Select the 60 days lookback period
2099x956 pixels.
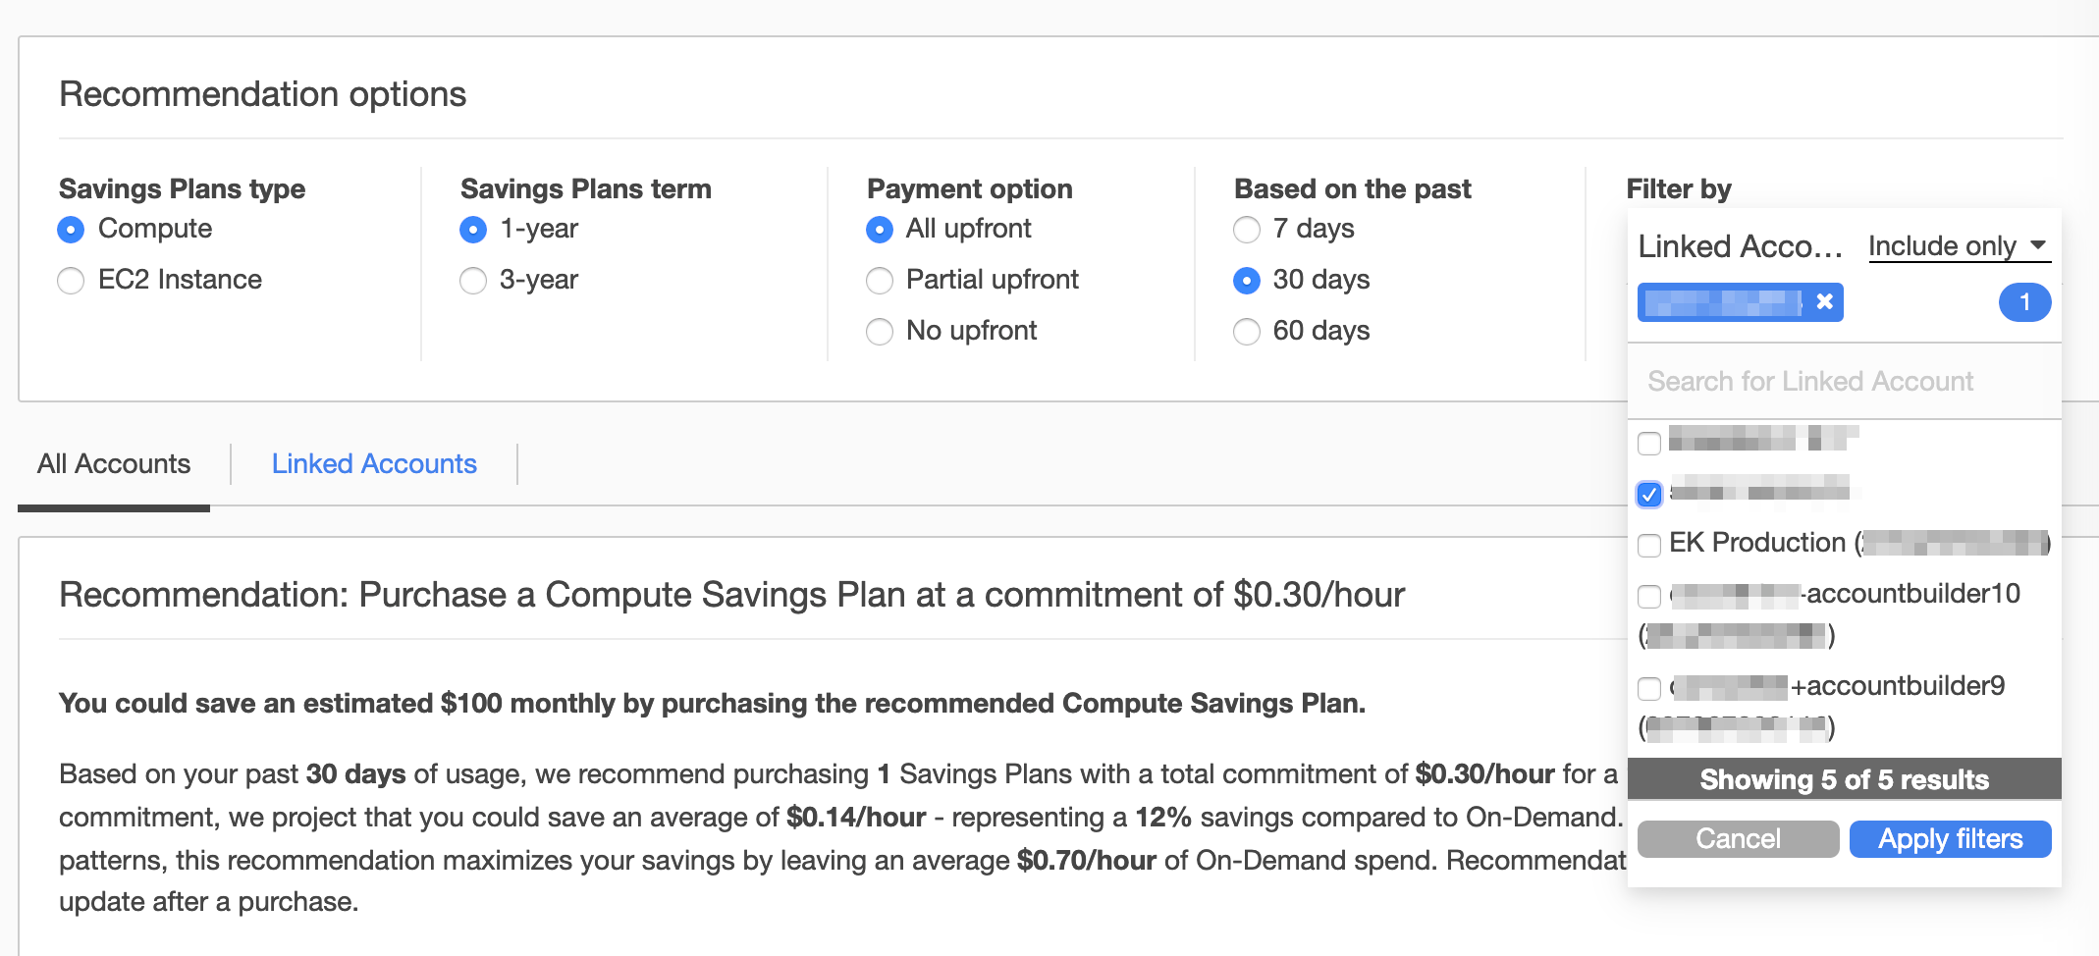[x=1247, y=332]
